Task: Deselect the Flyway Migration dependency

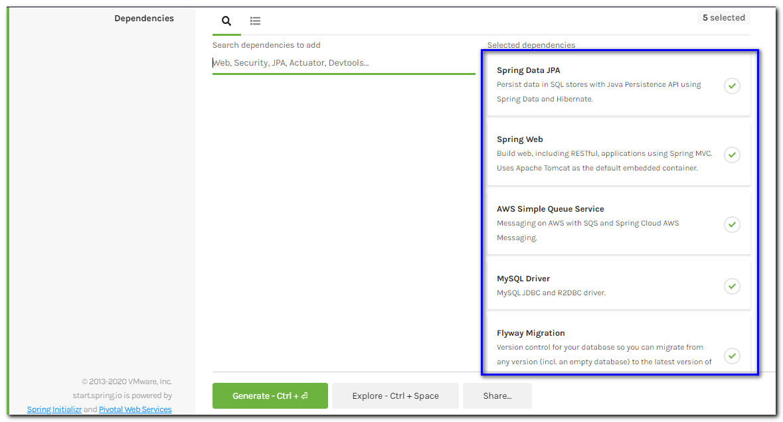Action: tap(732, 356)
